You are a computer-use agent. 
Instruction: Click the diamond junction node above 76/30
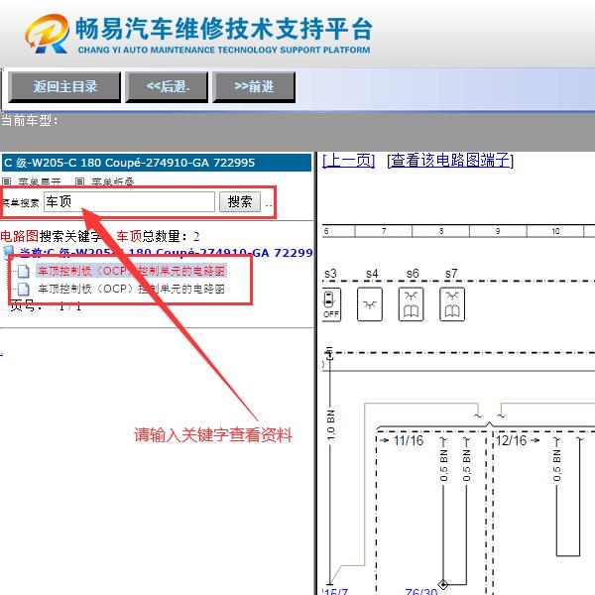443,584
